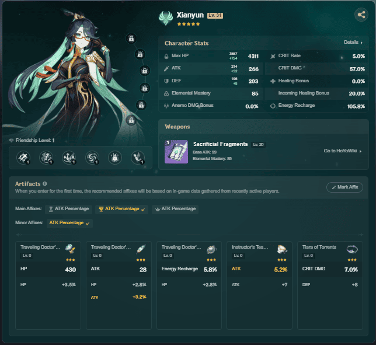Viewport: 376px width, 345px height.
Task: Toggle goblet ATK Percentage main affix
Action: pyautogui.click(x=121, y=209)
